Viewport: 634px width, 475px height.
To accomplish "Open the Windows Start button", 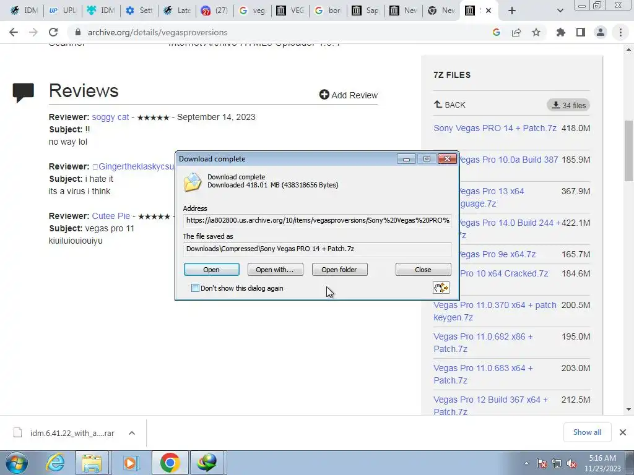I will (17, 463).
